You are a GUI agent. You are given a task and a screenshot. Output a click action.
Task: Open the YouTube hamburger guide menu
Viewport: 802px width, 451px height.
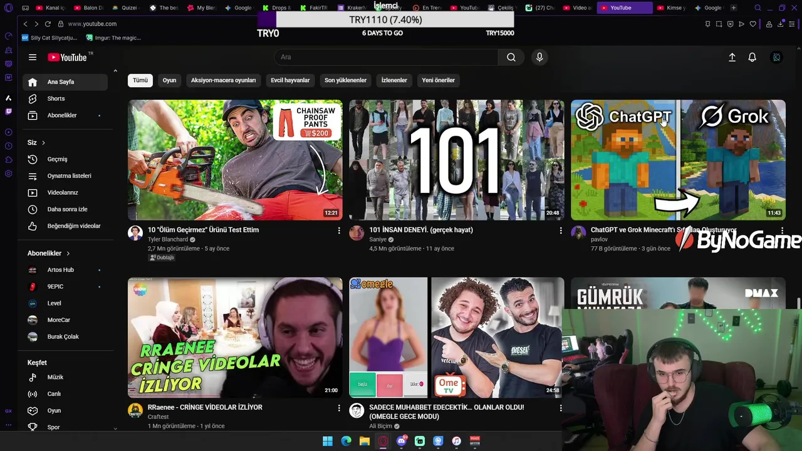coord(33,57)
